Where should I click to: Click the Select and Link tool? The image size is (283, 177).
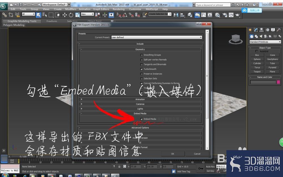click(5, 15)
